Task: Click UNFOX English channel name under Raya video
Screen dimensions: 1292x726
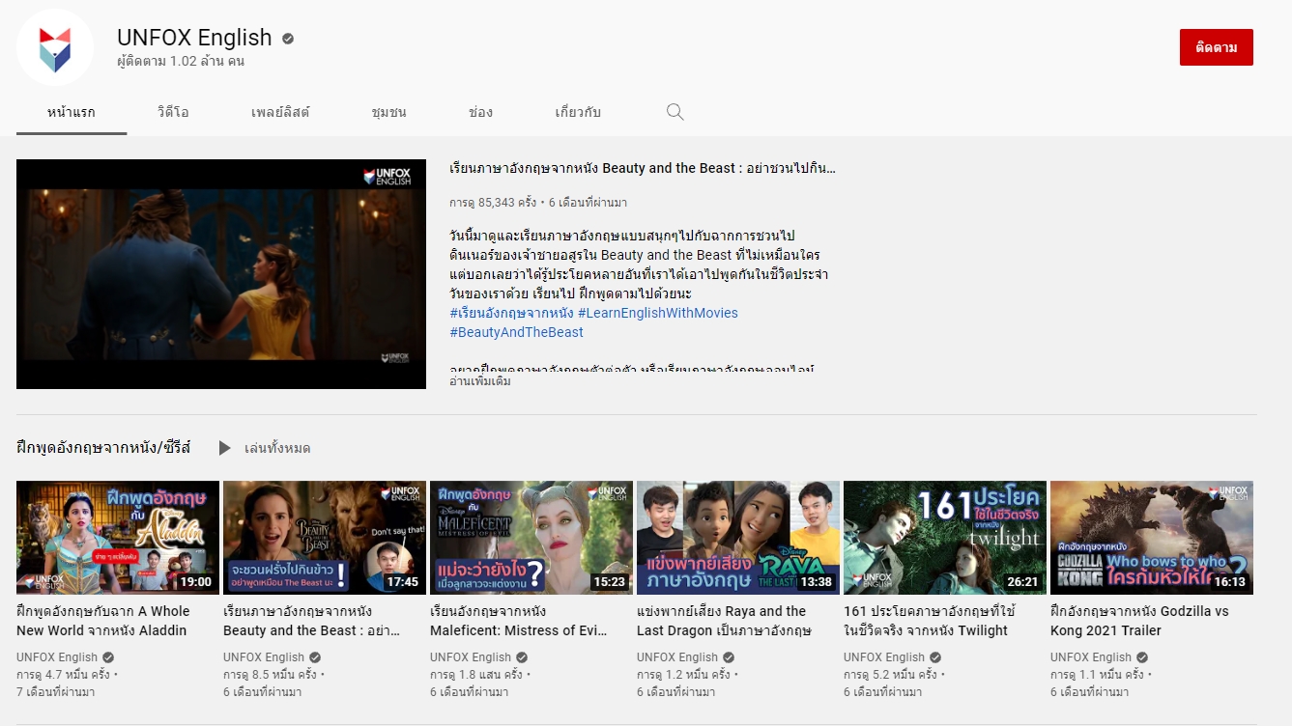Action: 677,657
